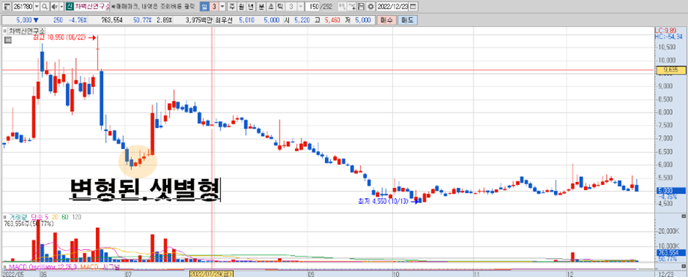
Task: Switch to yearly chart with 년 button
Action: (250, 7)
